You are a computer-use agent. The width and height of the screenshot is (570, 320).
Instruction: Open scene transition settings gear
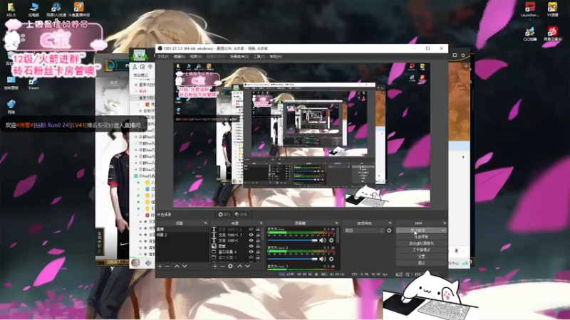pos(389,230)
